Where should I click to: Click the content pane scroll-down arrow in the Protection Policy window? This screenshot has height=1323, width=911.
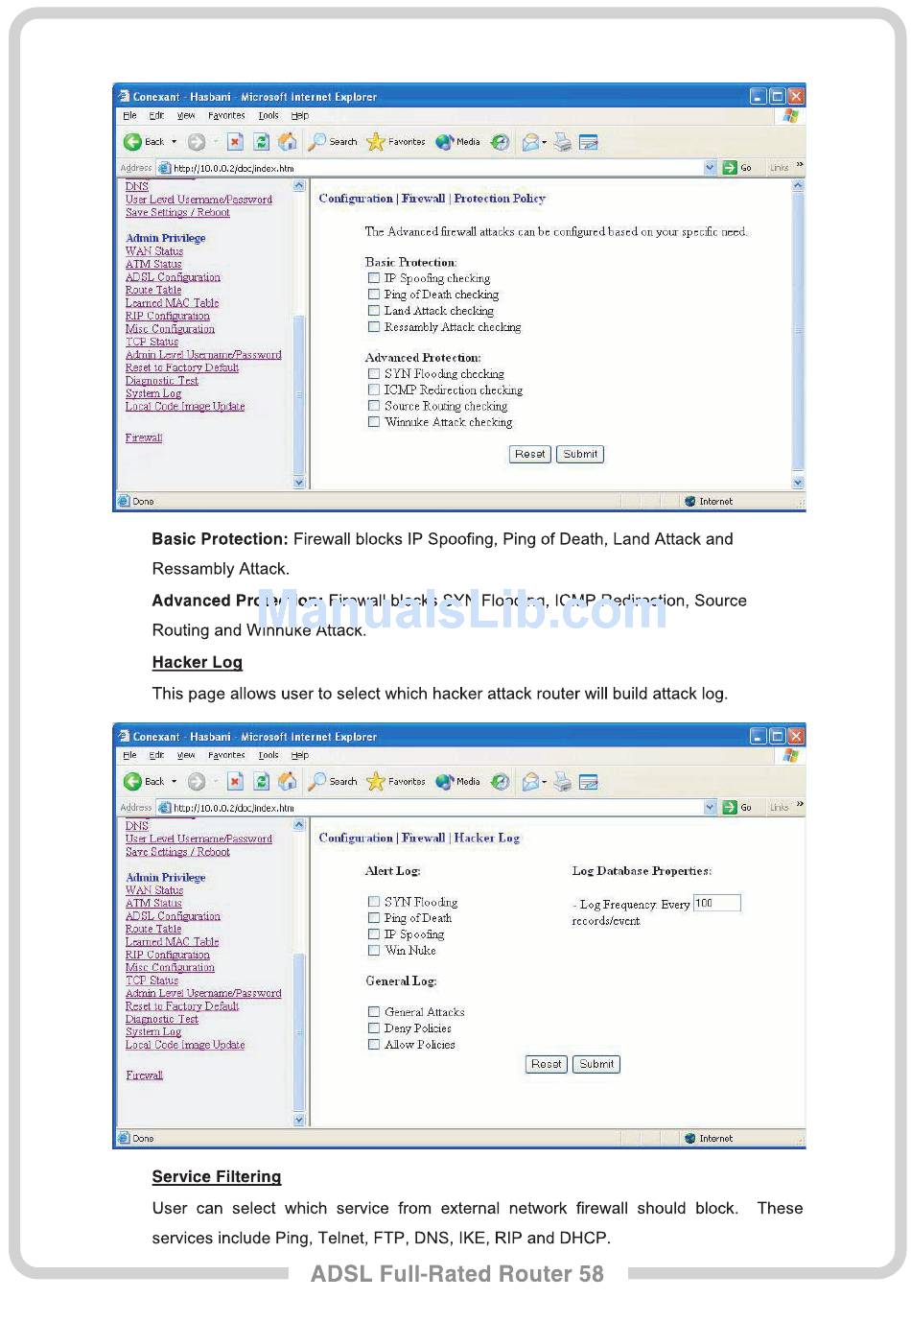pos(798,483)
